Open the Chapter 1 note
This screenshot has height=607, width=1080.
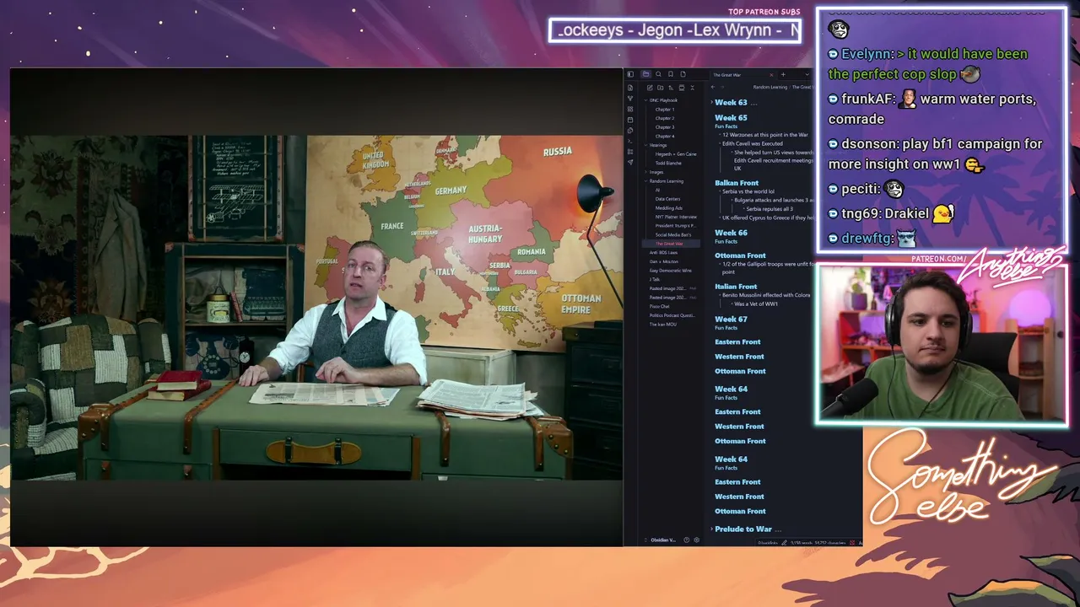(x=665, y=110)
